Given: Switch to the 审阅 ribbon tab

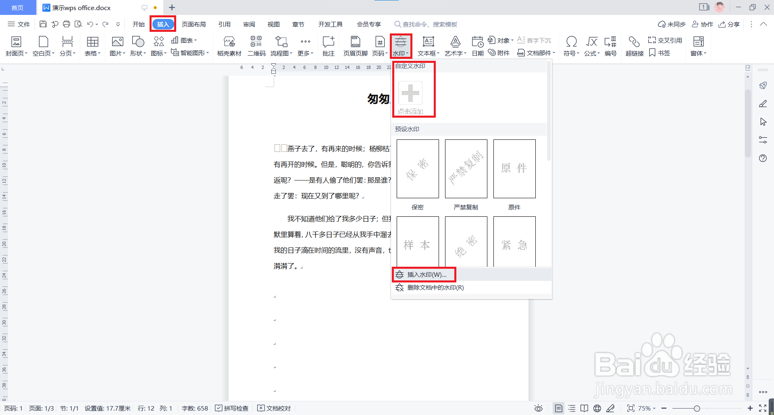Looking at the screenshot, I should pos(249,24).
